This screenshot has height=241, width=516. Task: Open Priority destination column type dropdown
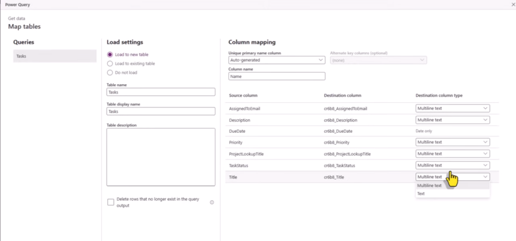point(453,142)
